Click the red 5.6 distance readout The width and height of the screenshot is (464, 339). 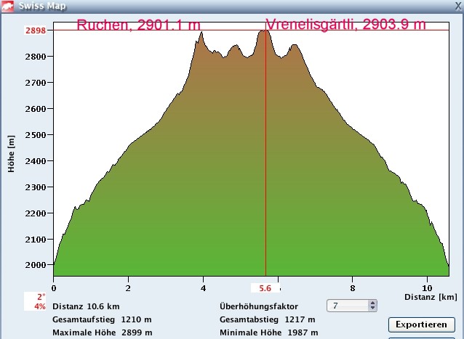pyautogui.click(x=265, y=288)
